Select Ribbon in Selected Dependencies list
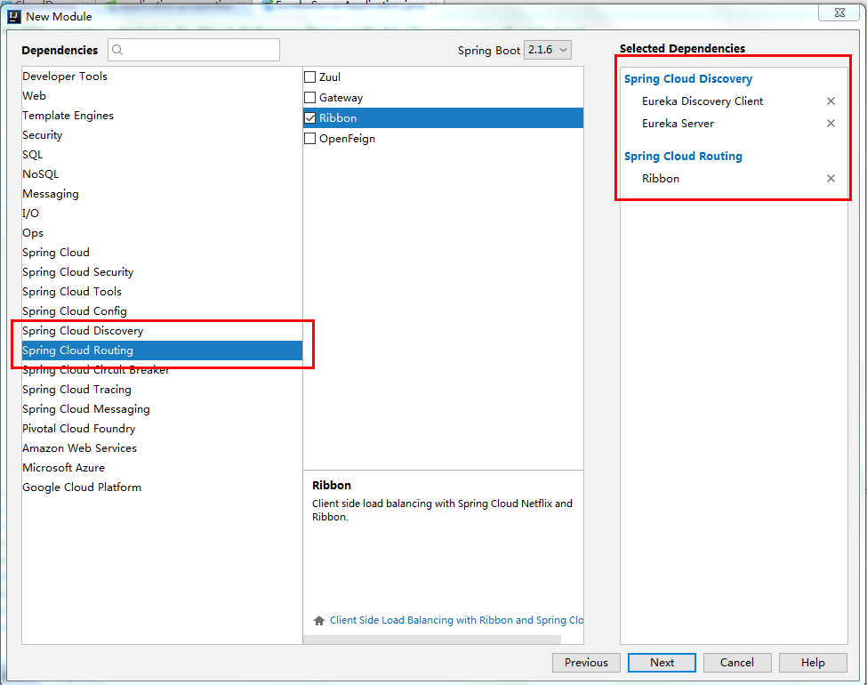Image resolution: width=867 pixels, height=685 pixels. click(x=661, y=179)
